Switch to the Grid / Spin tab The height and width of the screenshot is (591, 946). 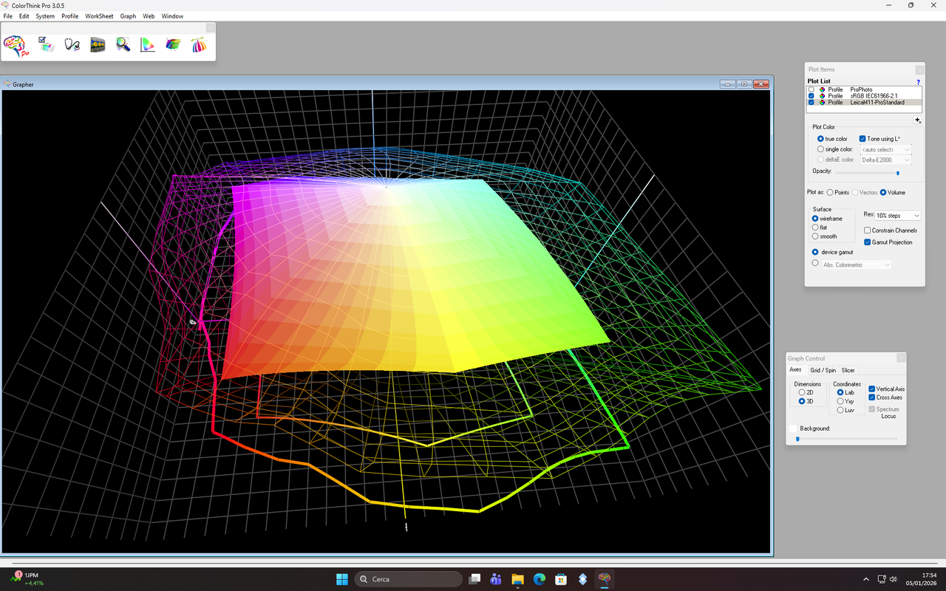tap(823, 370)
